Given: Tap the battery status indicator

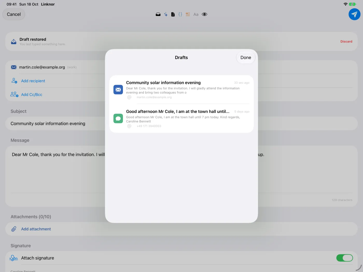Looking at the screenshot, I should [x=352, y=4].
